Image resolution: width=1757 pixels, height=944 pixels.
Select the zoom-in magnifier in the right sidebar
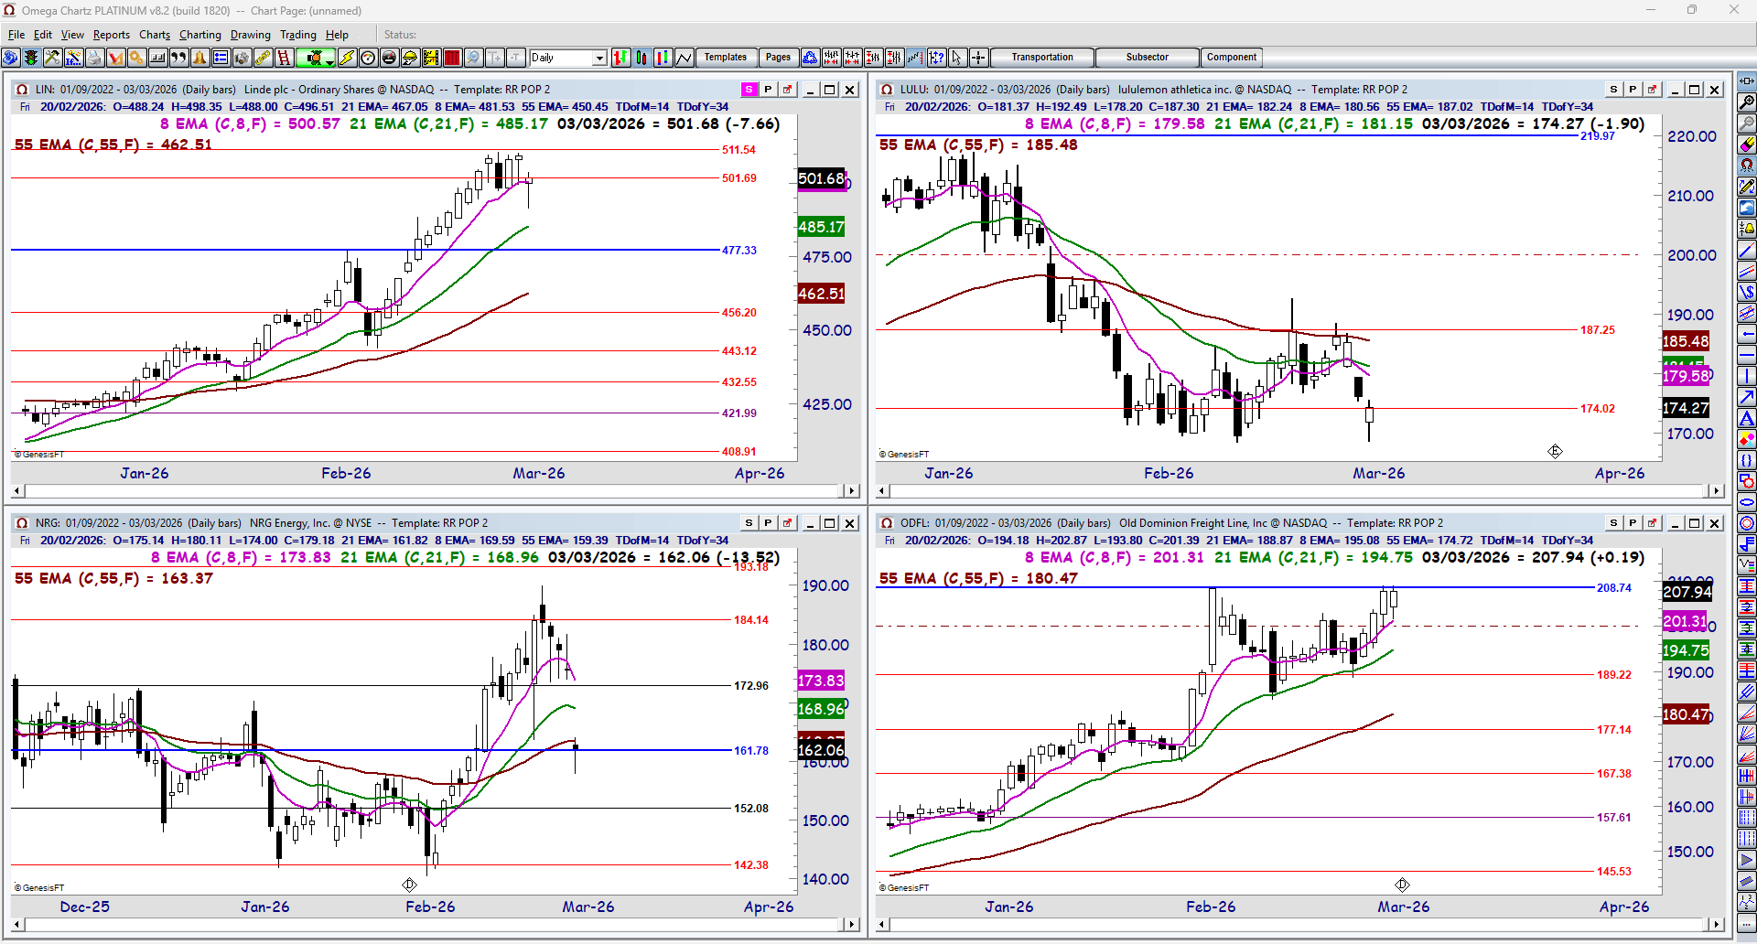pyautogui.click(x=1747, y=102)
